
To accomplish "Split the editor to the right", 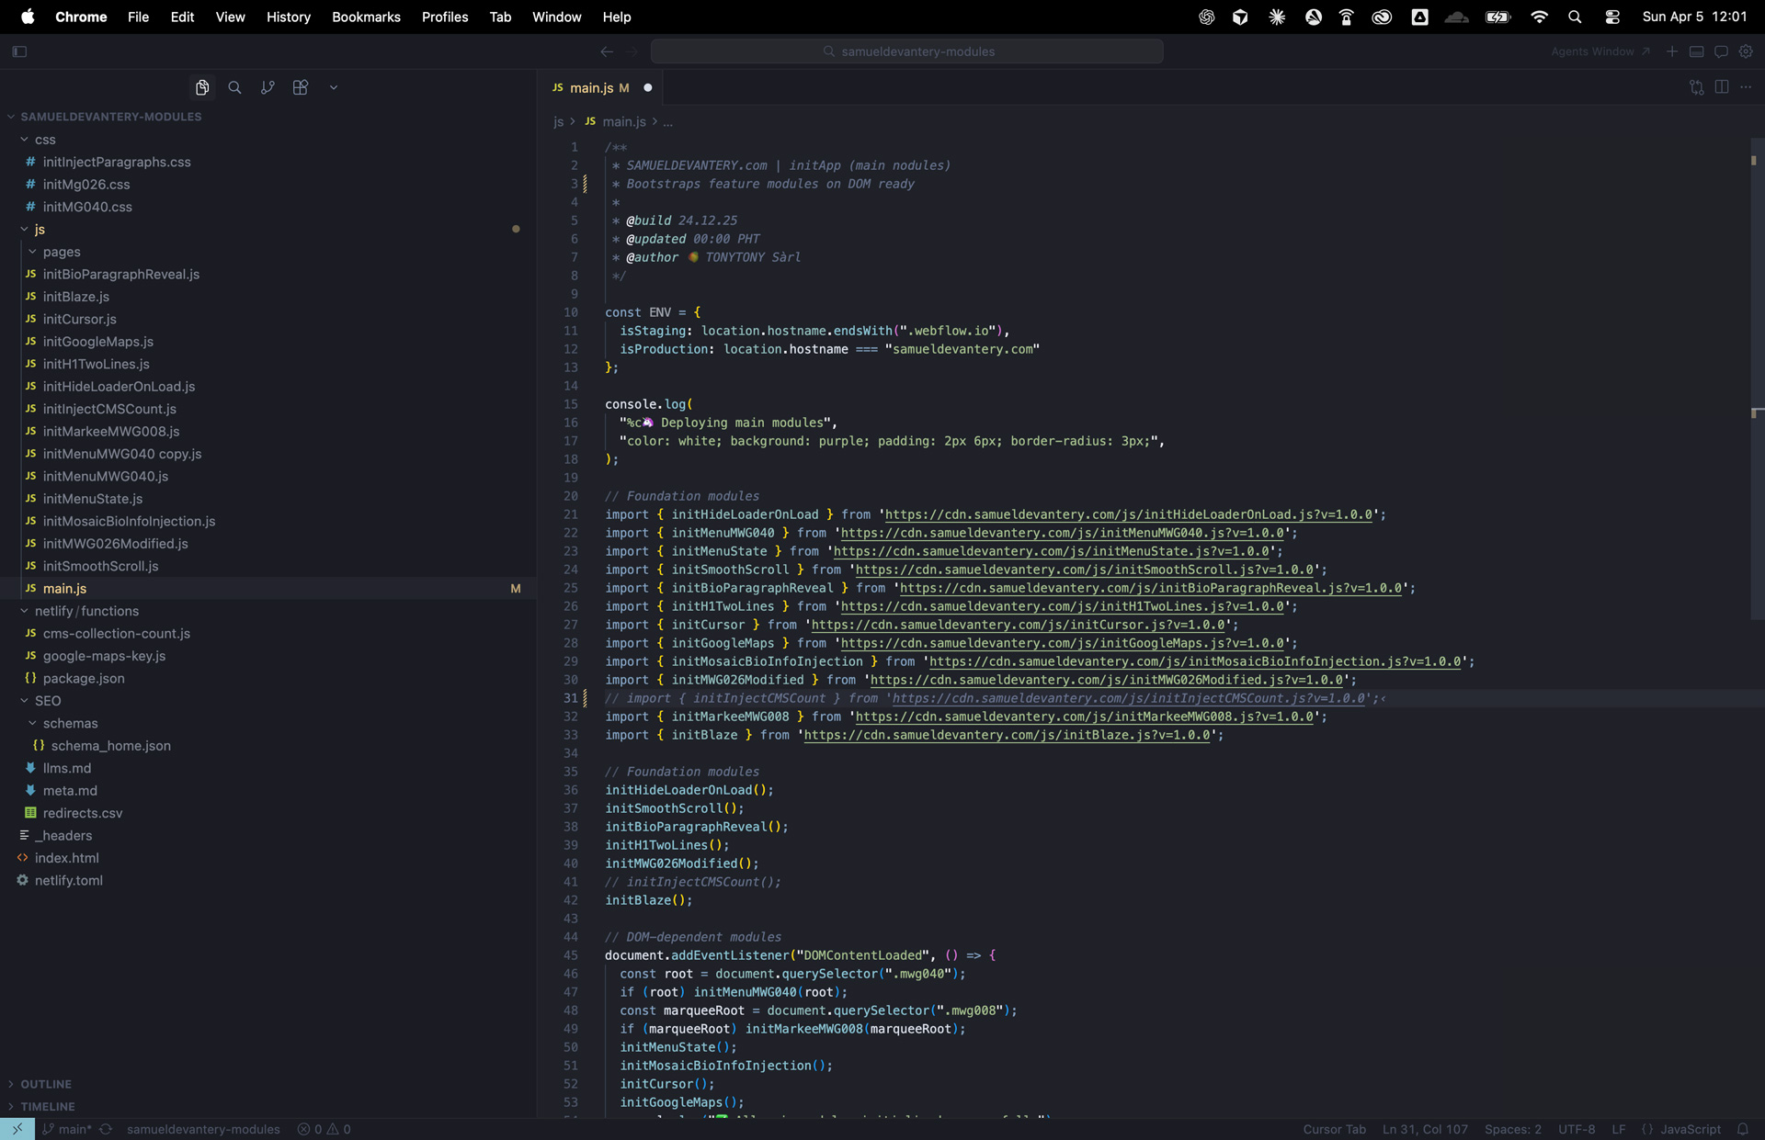I will [1722, 87].
